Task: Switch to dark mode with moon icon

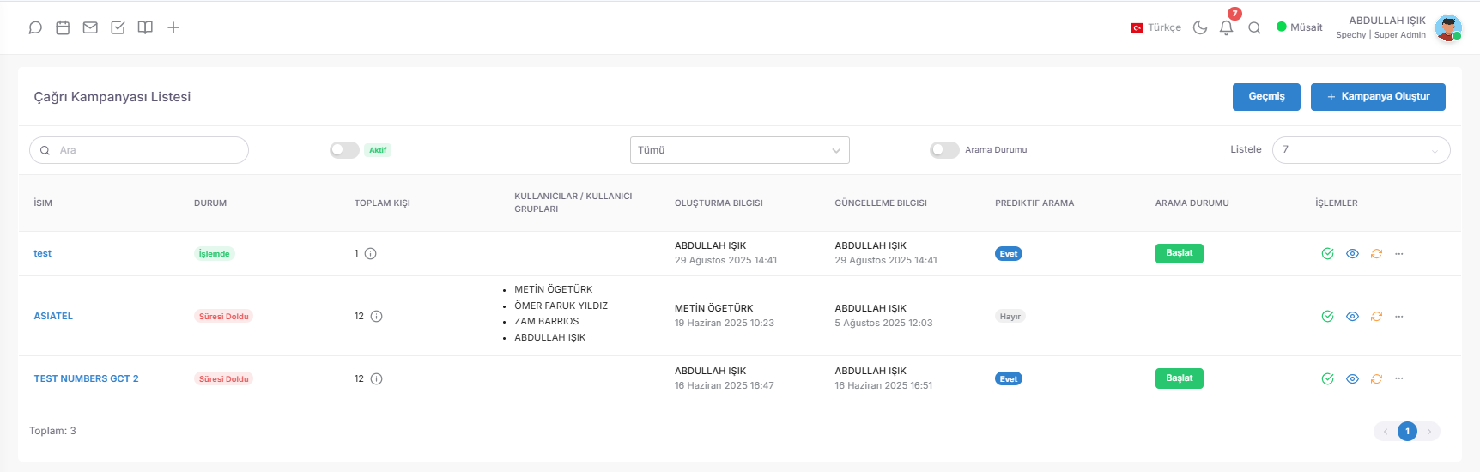Action: pyautogui.click(x=1200, y=27)
